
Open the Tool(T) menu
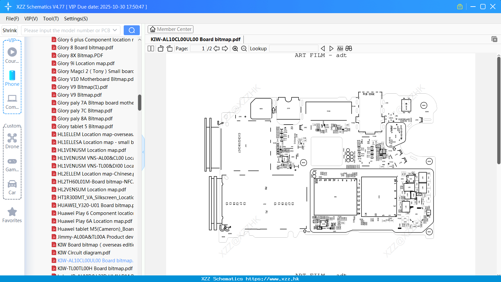(x=51, y=18)
